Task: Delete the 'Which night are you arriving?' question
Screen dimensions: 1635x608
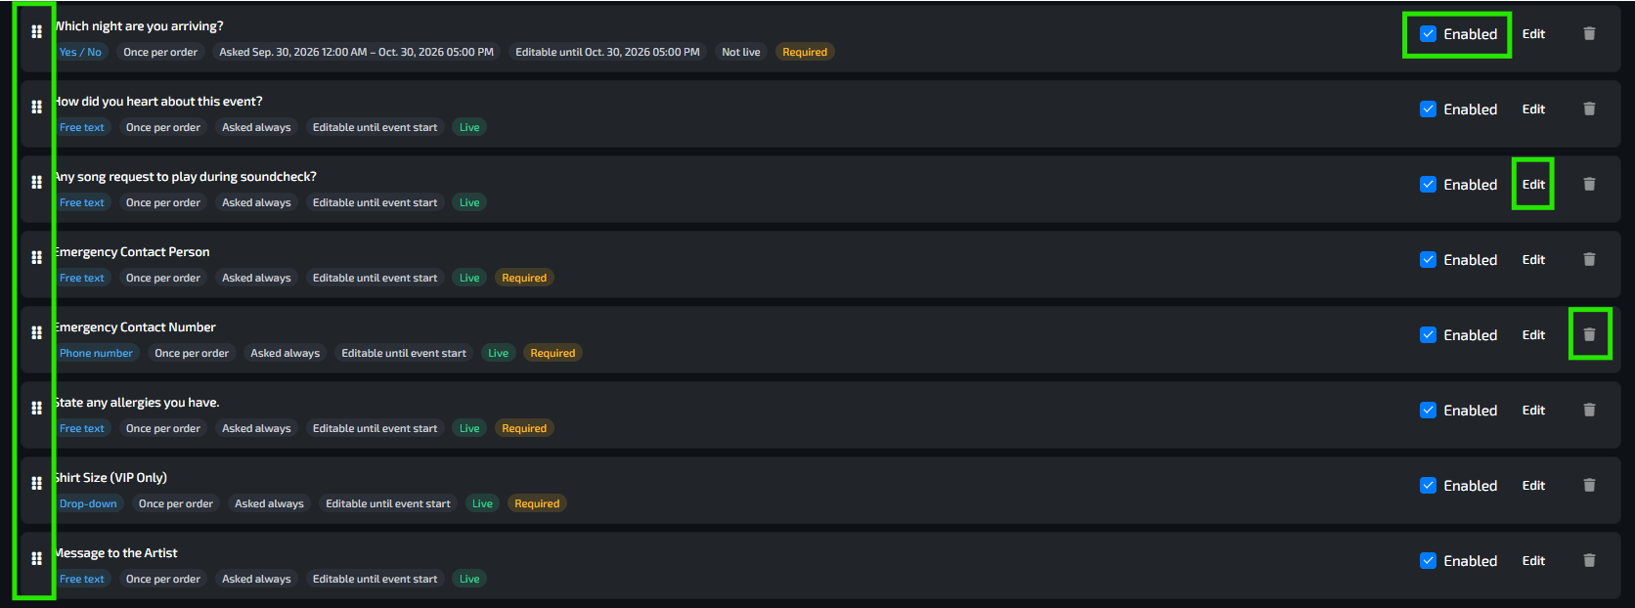Action: click(1589, 34)
